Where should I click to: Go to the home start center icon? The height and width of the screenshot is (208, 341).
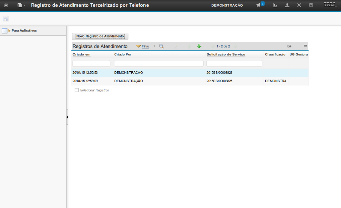click(x=6, y=5)
